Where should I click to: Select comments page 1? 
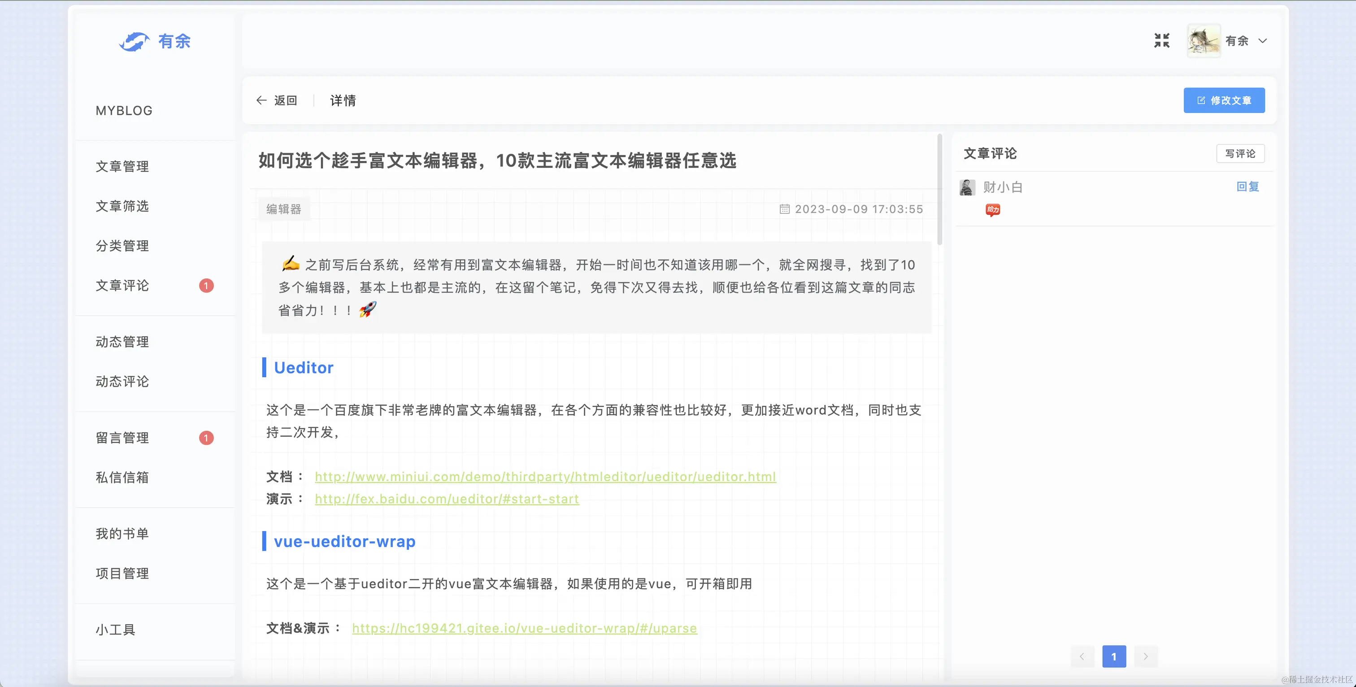click(1114, 657)
